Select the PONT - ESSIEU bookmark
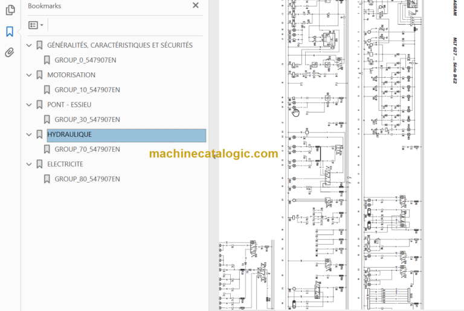Screen dimensions: 464x311 coord(69,105)
